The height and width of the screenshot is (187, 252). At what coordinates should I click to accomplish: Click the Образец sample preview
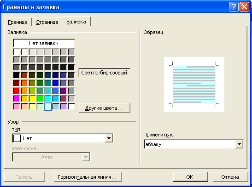point(194,85)
